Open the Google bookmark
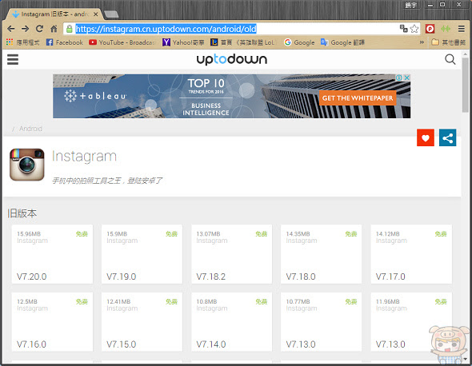The image size is (472, 366). click(299, 42)
